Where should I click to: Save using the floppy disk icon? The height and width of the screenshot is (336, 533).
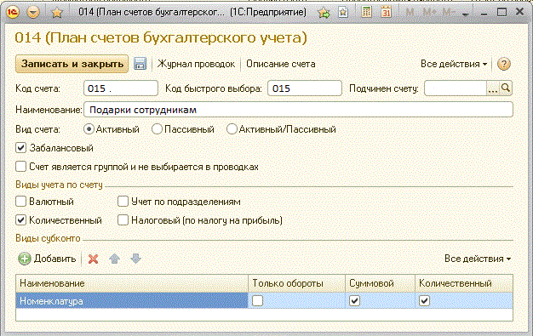click(x=140, y=64)
